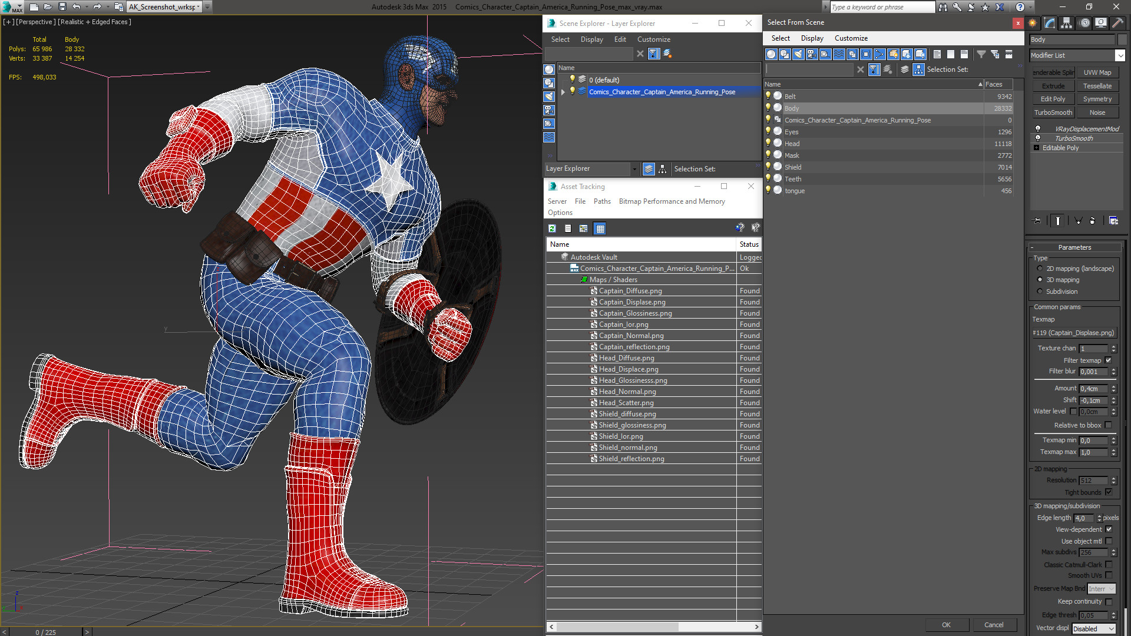Expand Comics_Character_Captain_America_Running_Pose layer arrow
This screenshot has width=1131, height=636.
(563, 92)
